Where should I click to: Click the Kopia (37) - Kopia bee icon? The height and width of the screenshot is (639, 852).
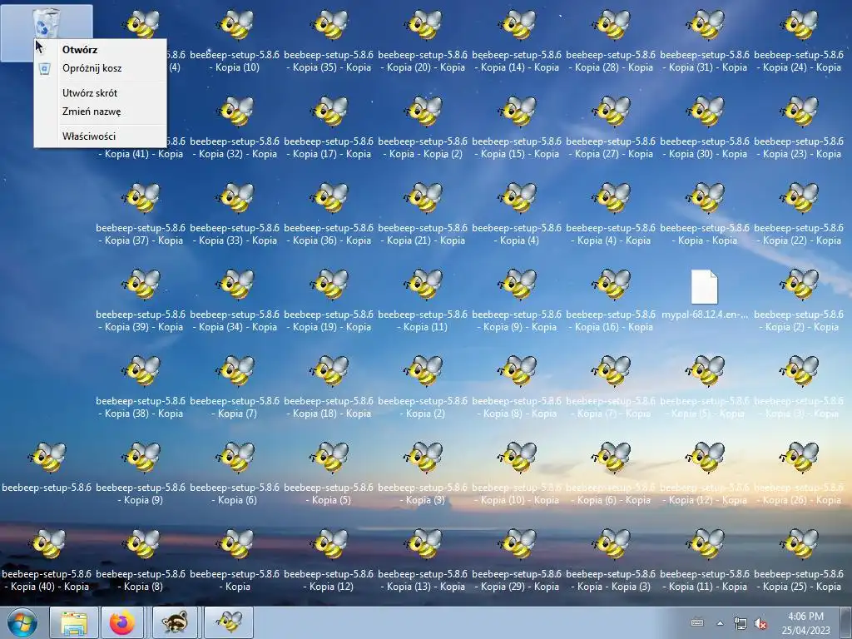(141, 197)
